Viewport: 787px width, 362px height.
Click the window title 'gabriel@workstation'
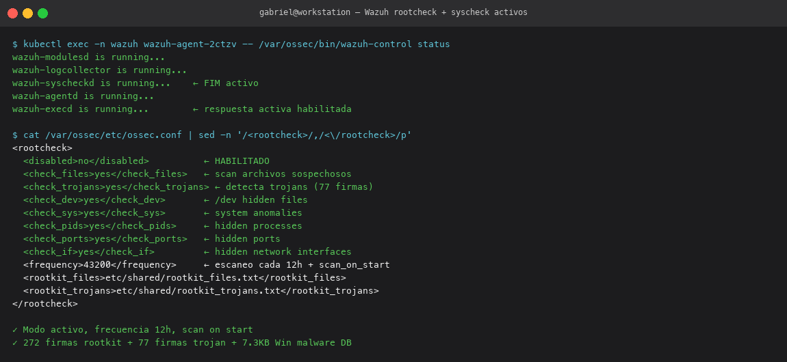pyautogui.click(x=305, y=12)
